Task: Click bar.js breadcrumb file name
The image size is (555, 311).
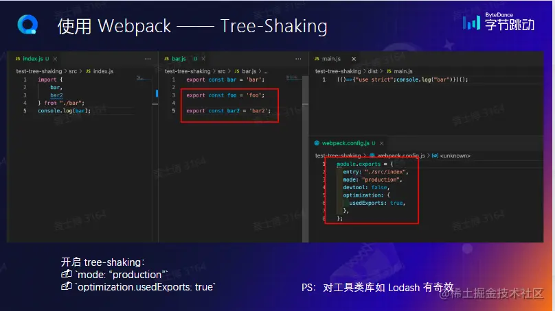Action: [249, 71]
